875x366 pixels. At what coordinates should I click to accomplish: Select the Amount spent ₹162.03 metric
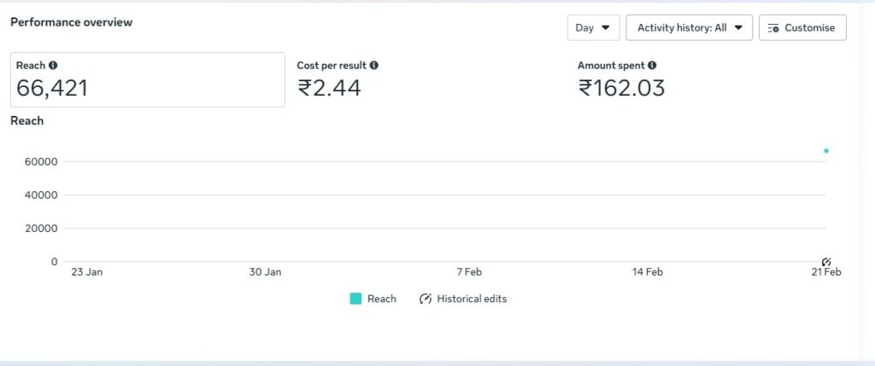pyautogui.click(x=621, y=87)
